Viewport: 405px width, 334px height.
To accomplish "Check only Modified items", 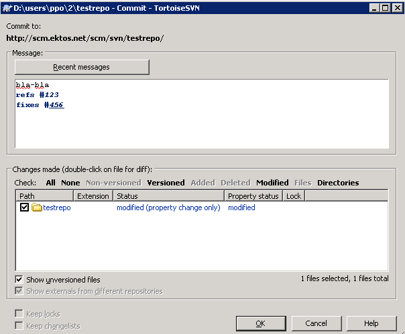I will coord(272,183).
